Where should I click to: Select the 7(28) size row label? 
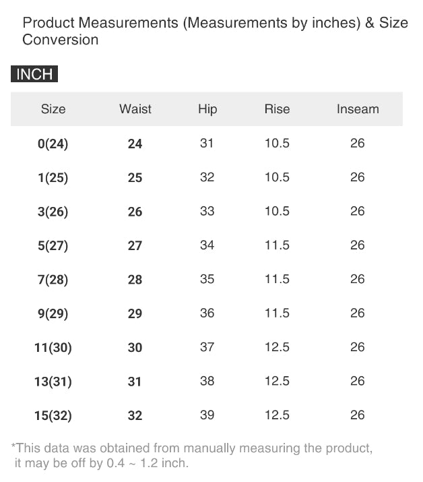tap(53, 279)
